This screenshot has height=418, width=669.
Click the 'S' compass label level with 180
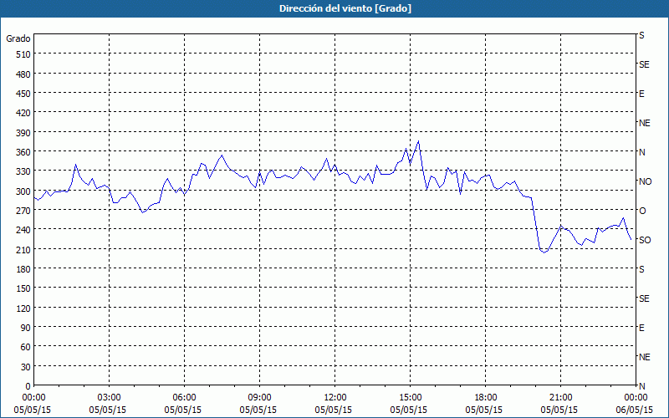click(641, 269)
